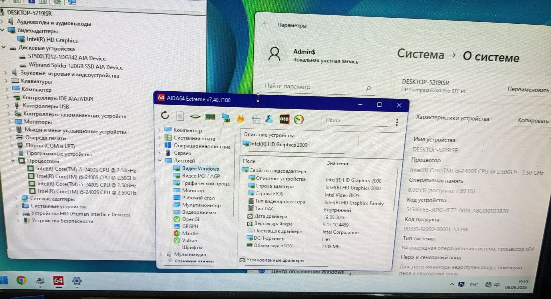Click the Значение column header
Image resolution: width=551 pixels, height=299 pixels.
[338, 163]
